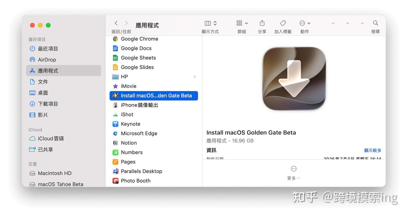Select Macintosh HD volume
The width and height of the screenshot is (408, 216).
(63, 173)
